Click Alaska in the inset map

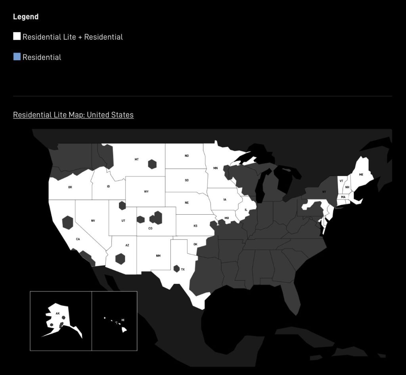point(57,314)
